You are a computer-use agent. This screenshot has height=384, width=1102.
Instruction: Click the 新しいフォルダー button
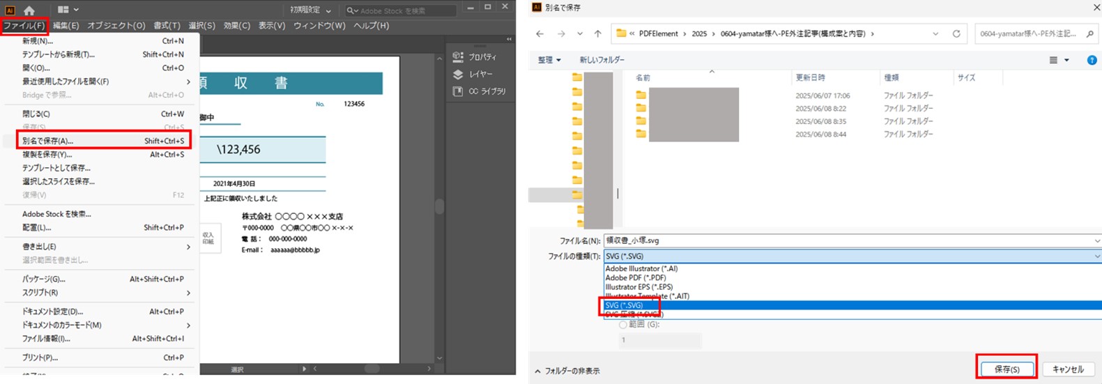coord(602,61)
